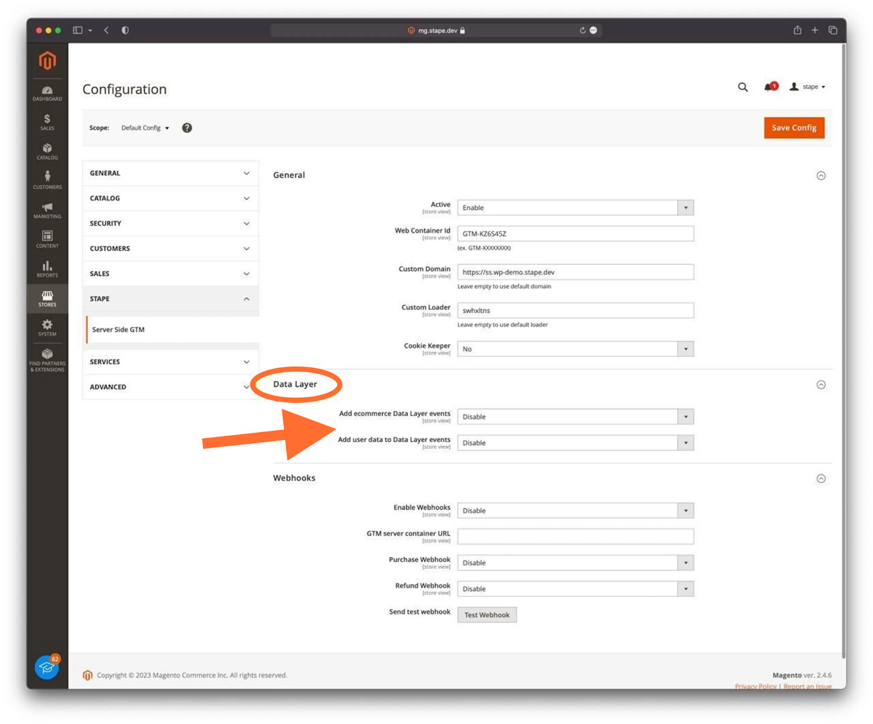This screenshot has width=873, height=724.
Task: Open the Sales sidebar menu
Action: pos(47,122)
